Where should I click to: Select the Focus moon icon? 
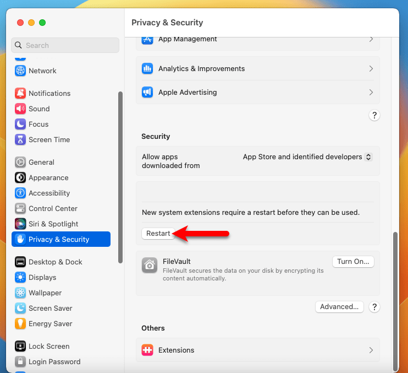click(x=20, y=124)
